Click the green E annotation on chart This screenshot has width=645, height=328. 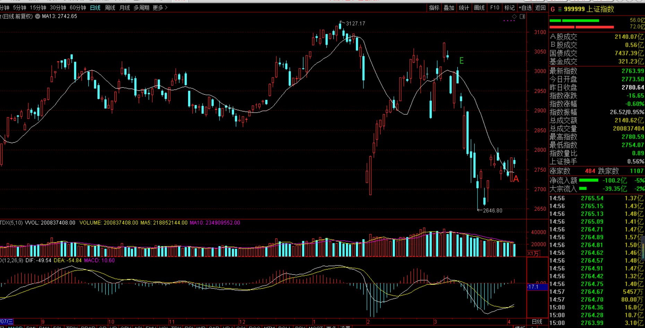click(461, 61)
